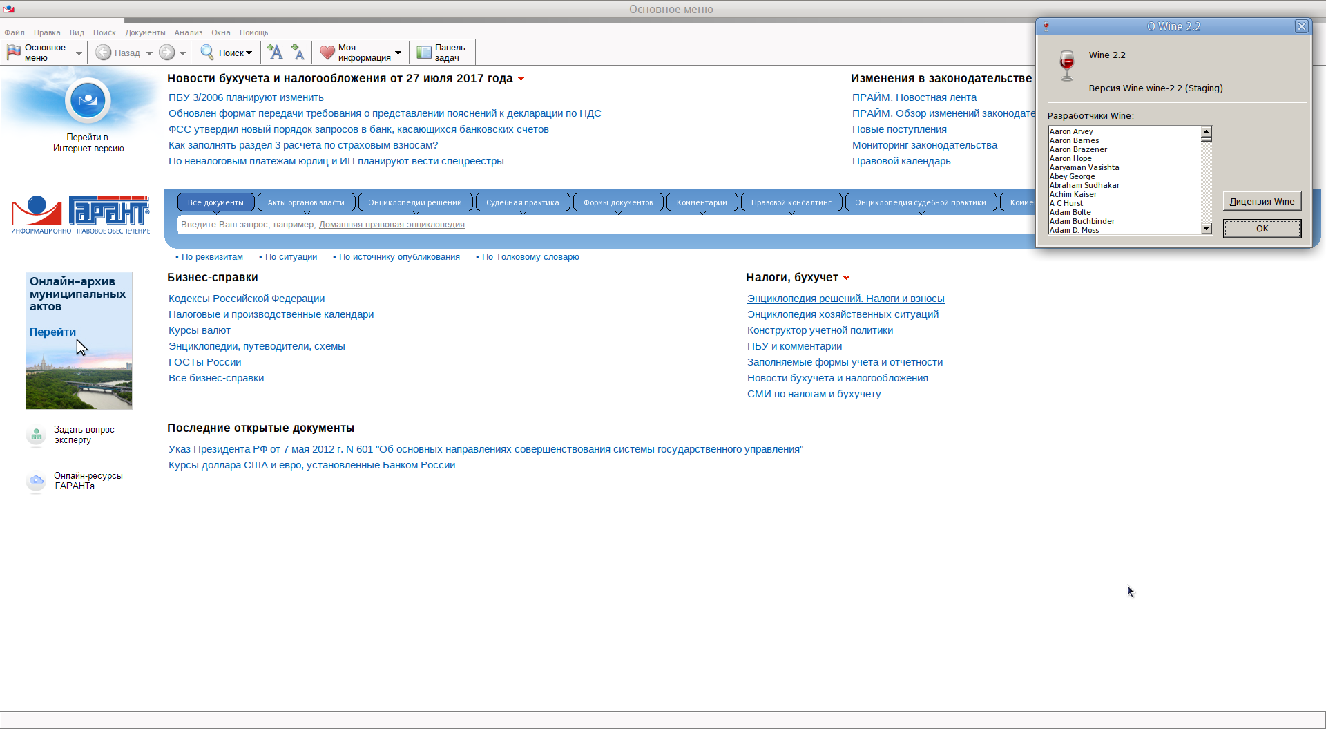Open the Интернет-версию link
Viewport: 1326px width, 729px height.
point(88,149)
